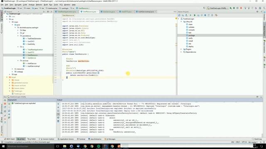This screenshot has width=266, height=149.
Task: Expand the resources folder in Project tree
Action: (12, 69)
